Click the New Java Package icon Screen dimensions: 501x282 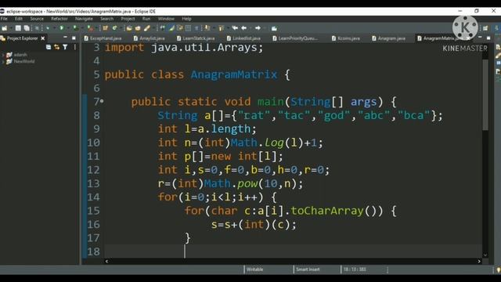pyautogui.click(x=105, y=28)
